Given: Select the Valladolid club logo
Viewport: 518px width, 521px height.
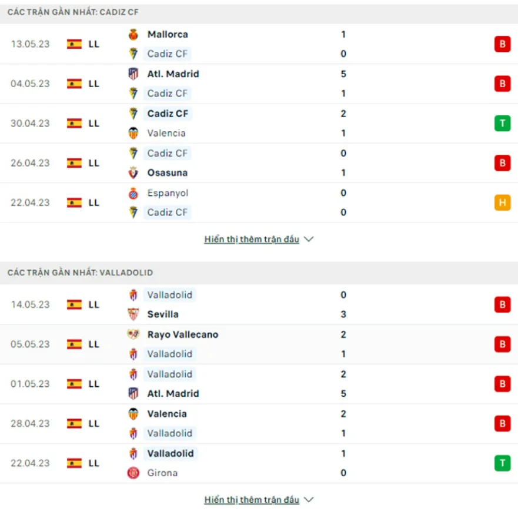Looking at the screenshot, I should 132,295.
